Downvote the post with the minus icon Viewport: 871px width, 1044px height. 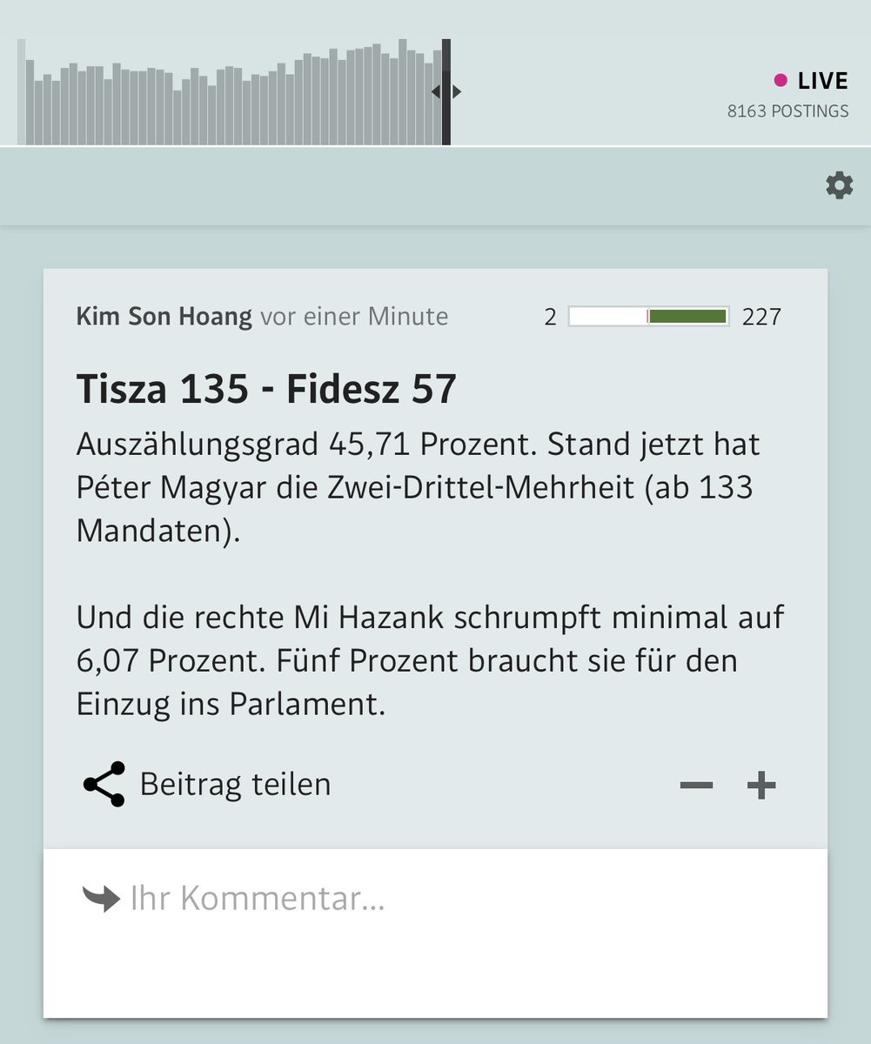coord(696,786)
